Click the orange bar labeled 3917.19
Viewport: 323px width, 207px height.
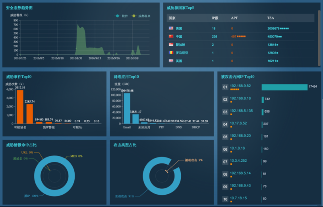pos(20,107)
